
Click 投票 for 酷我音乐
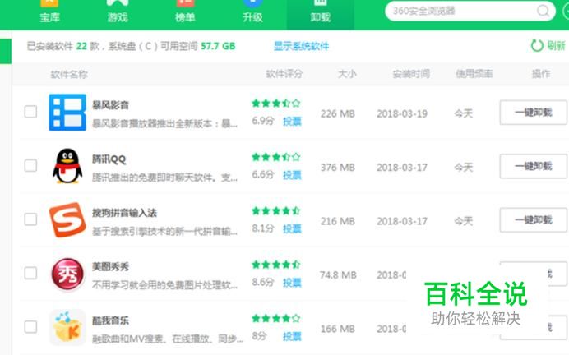(x=292, y=336)
